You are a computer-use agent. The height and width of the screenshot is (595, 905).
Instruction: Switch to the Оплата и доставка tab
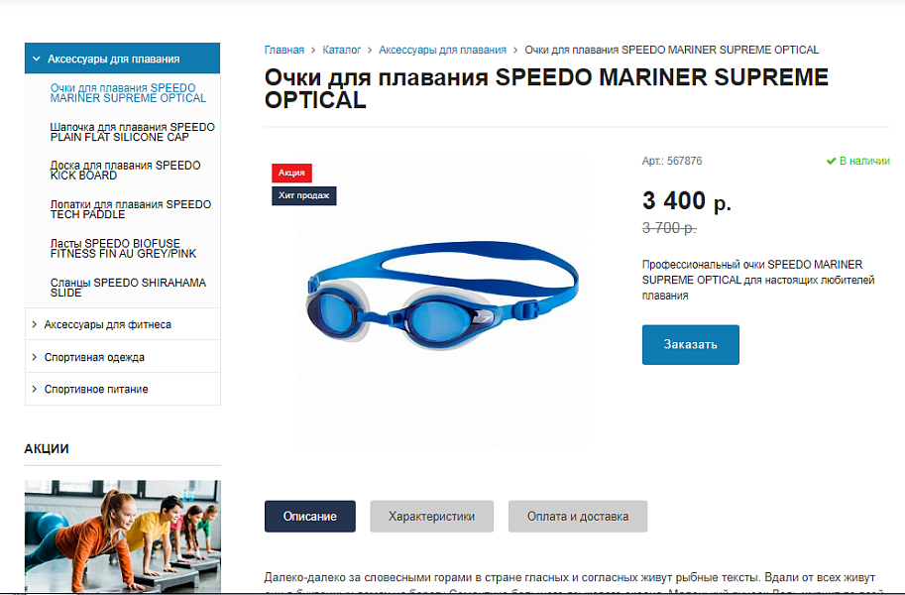(578, 517)
